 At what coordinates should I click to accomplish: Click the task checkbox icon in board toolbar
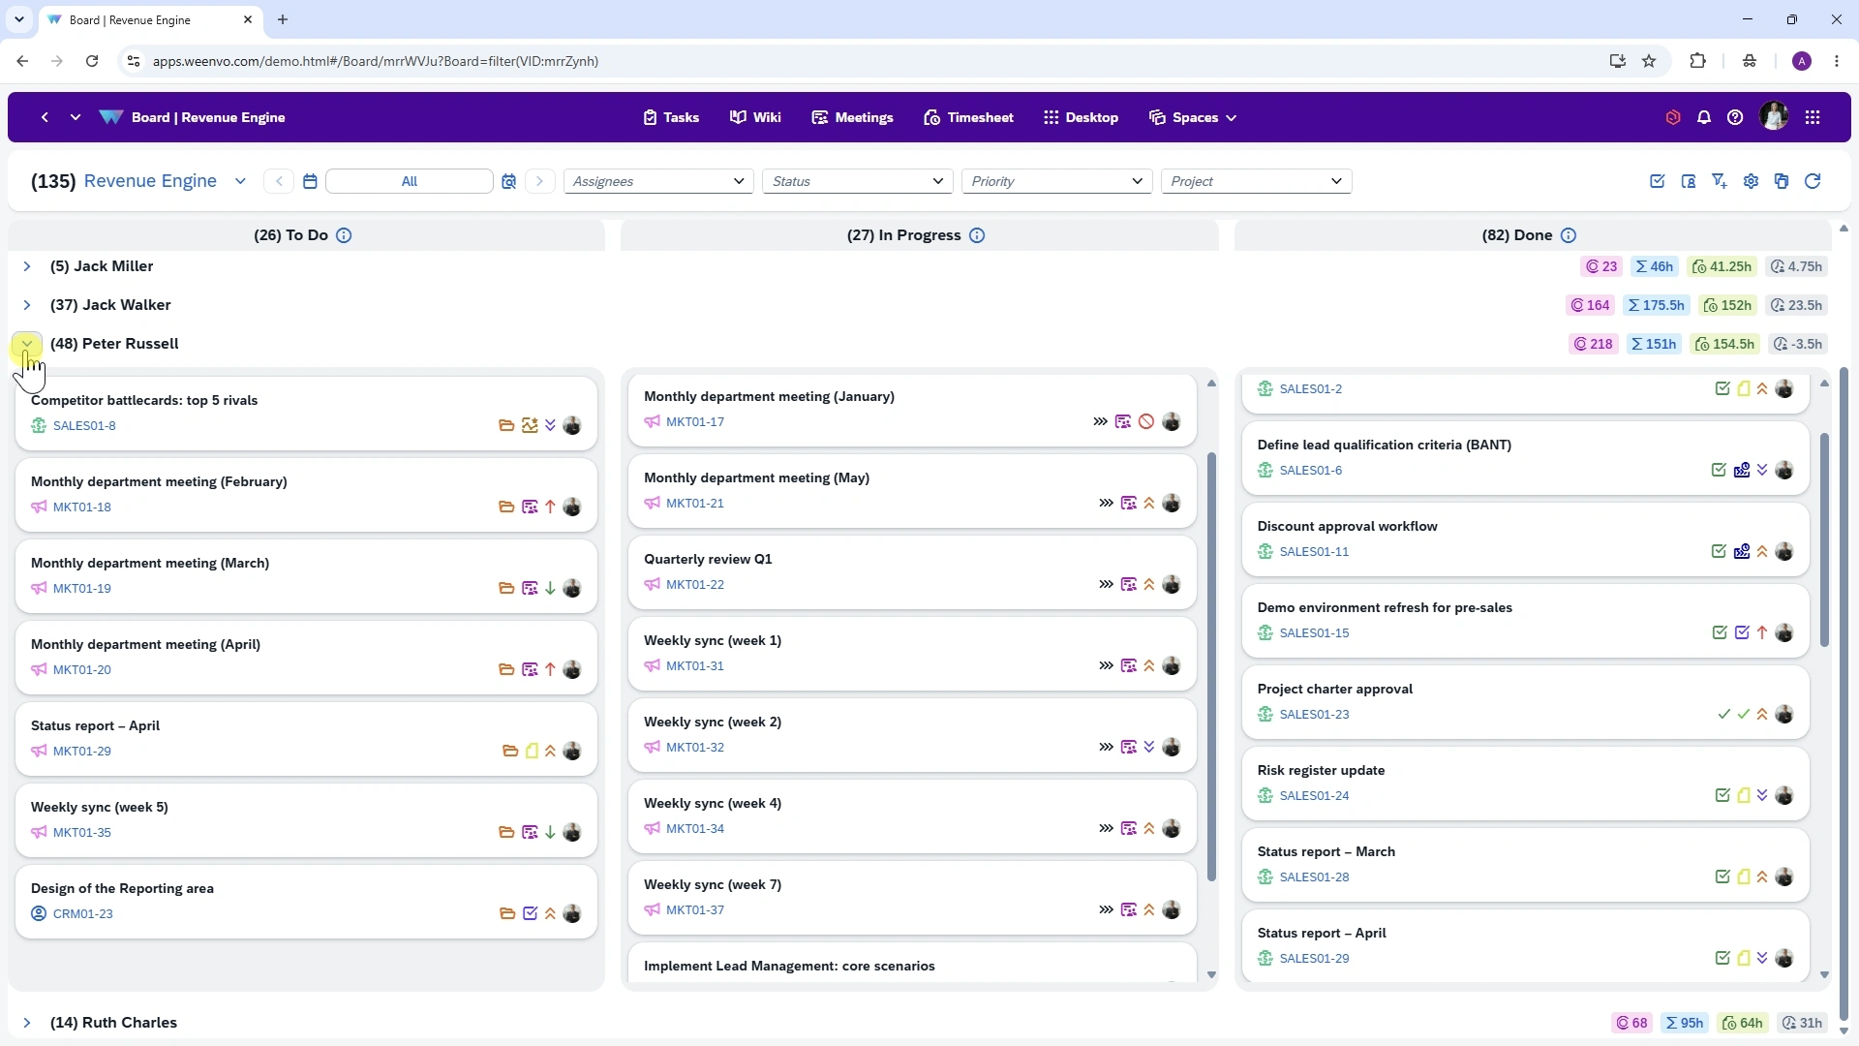click(x=1658, y=181)
